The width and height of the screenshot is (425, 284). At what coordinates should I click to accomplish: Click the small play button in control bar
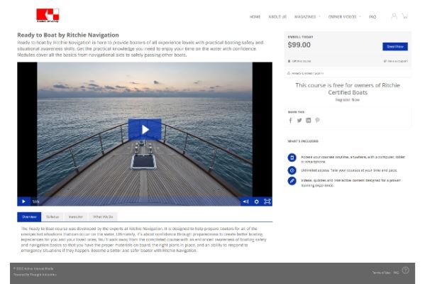(x=23, y=202)
